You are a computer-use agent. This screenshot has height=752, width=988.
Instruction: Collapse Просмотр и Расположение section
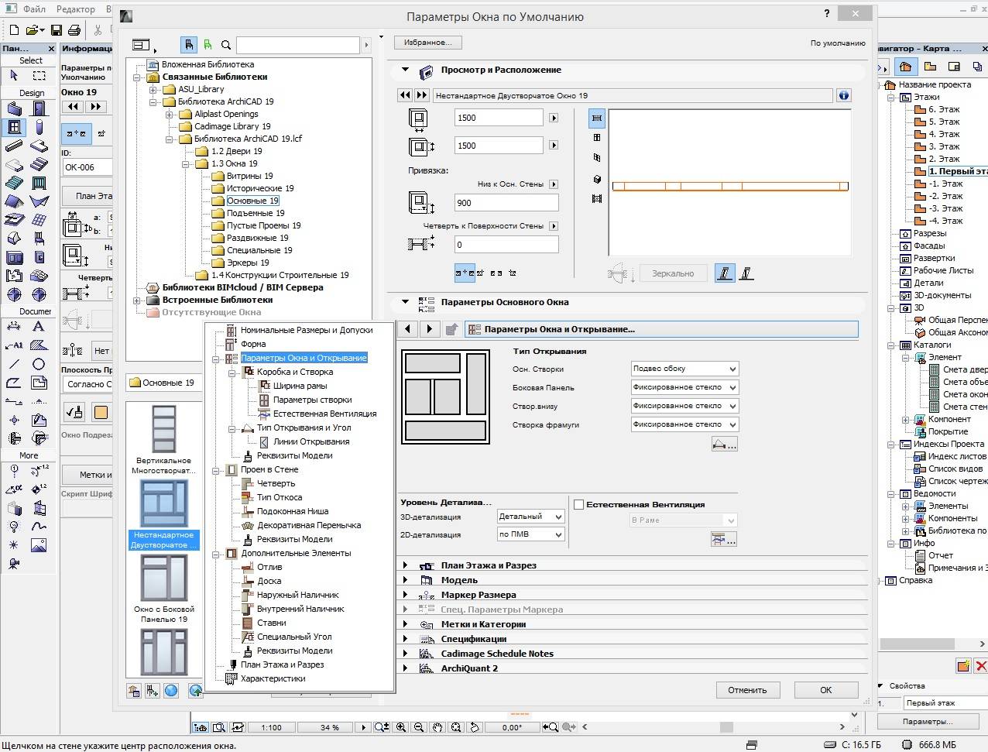(405, 70)
